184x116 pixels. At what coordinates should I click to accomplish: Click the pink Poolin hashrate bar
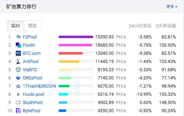coord(75,45)
